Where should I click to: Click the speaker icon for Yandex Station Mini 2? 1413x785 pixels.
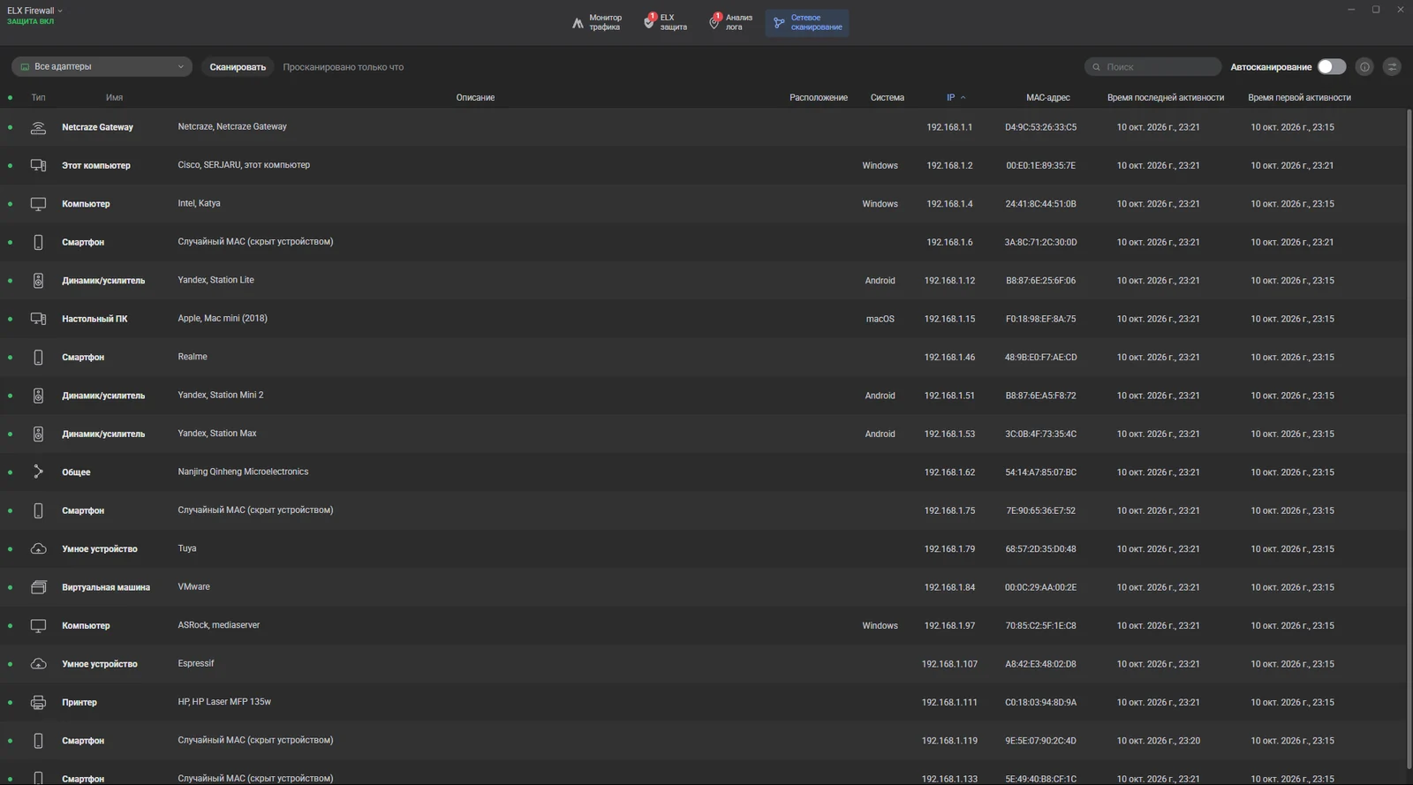point(38,396)
